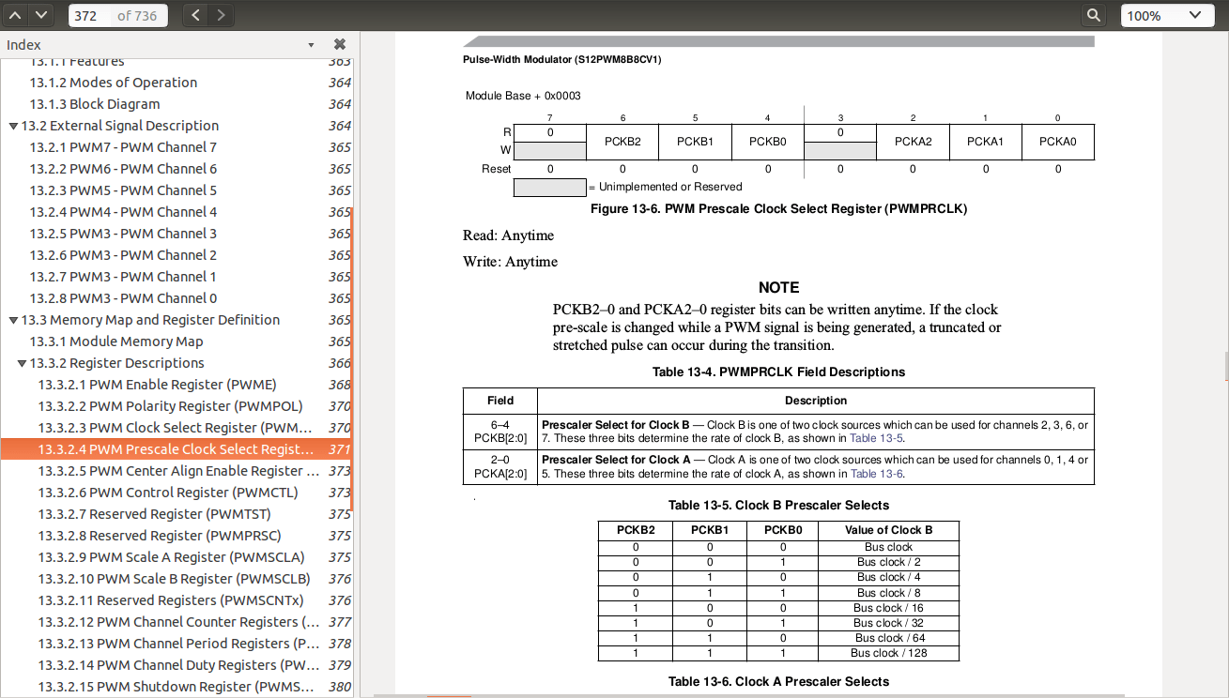
Task: Click the 'Table 13-4. PWMPRCLK Field Descriptions' caption
Action: pyautogui.click(x=778, y=372)
